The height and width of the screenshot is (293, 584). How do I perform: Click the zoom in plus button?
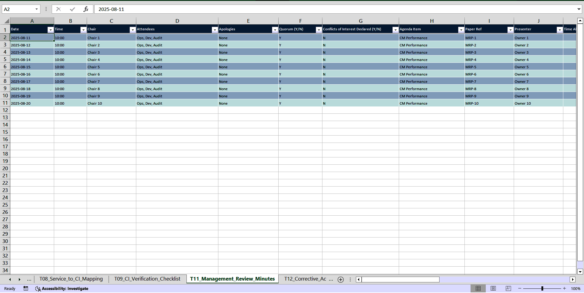565,288
